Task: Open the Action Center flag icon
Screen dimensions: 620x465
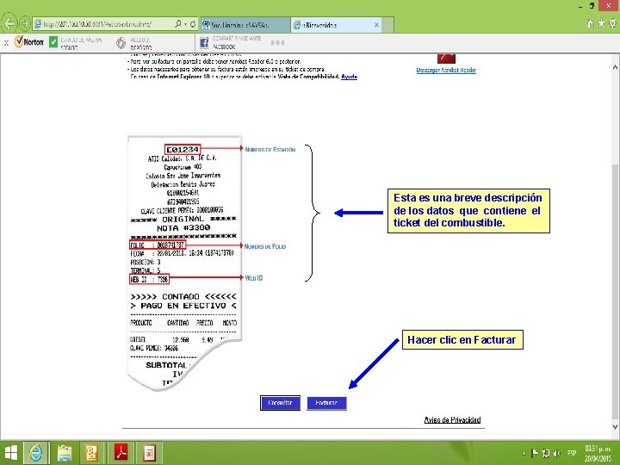Action: [x=535, y=453]
